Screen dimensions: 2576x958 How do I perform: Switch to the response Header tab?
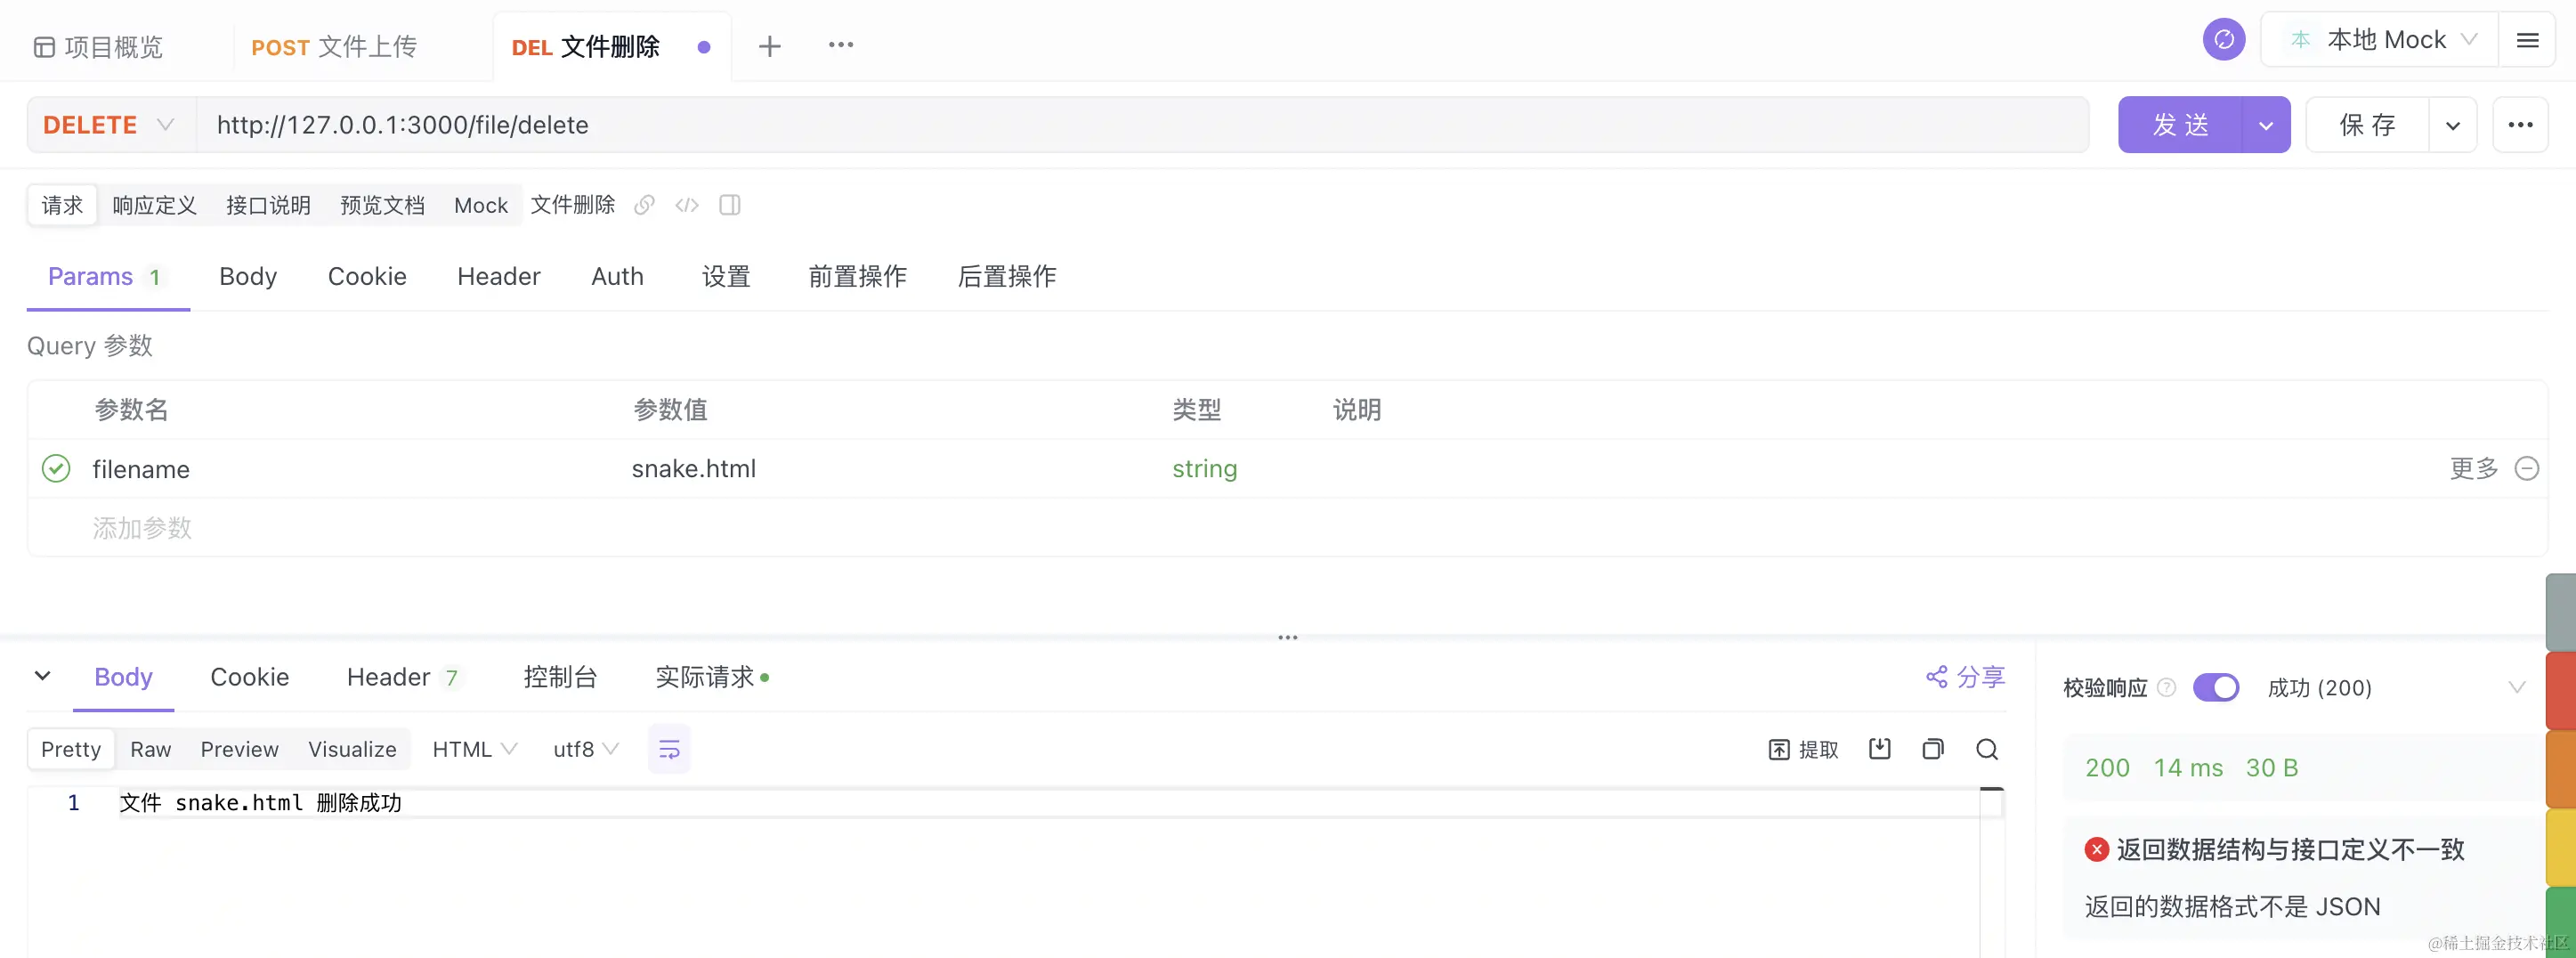[x=402, y=677]
